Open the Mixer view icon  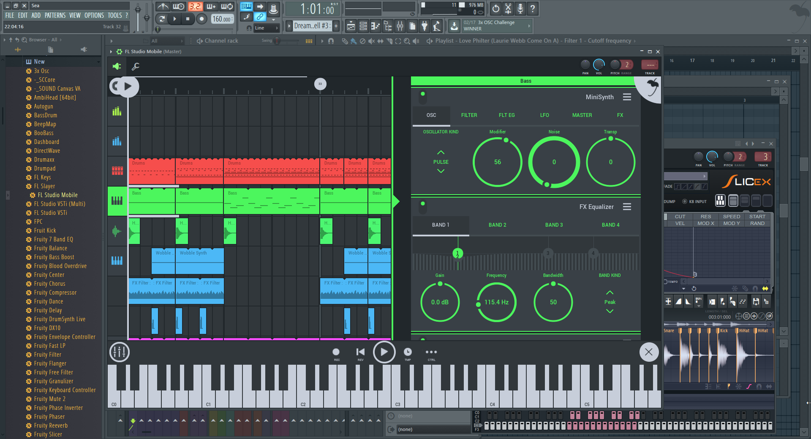[400, 26]
